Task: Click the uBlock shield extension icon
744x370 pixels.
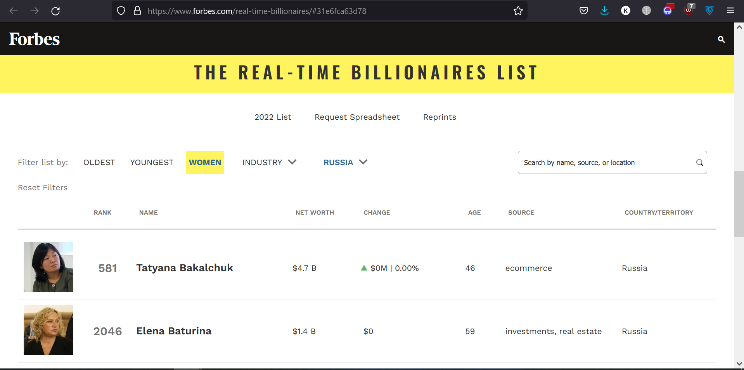Action: click(689, 10)
